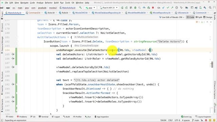Click the Search Everywhere magnifier icon
The width and height of the screenshot is (217, 122).
point(210,8)
